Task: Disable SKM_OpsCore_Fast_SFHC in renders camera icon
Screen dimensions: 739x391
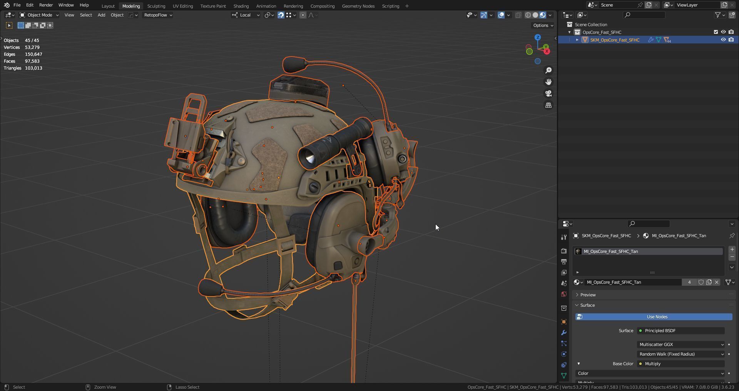Action: 731,40
